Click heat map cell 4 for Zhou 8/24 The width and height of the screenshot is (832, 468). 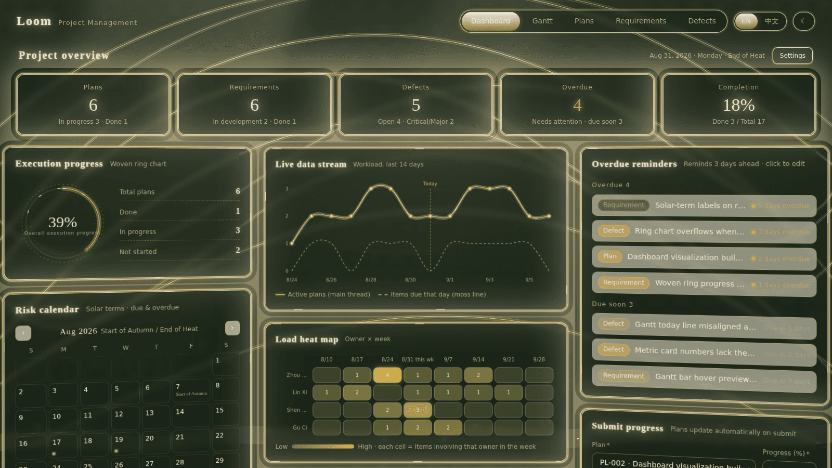(387, 375)
